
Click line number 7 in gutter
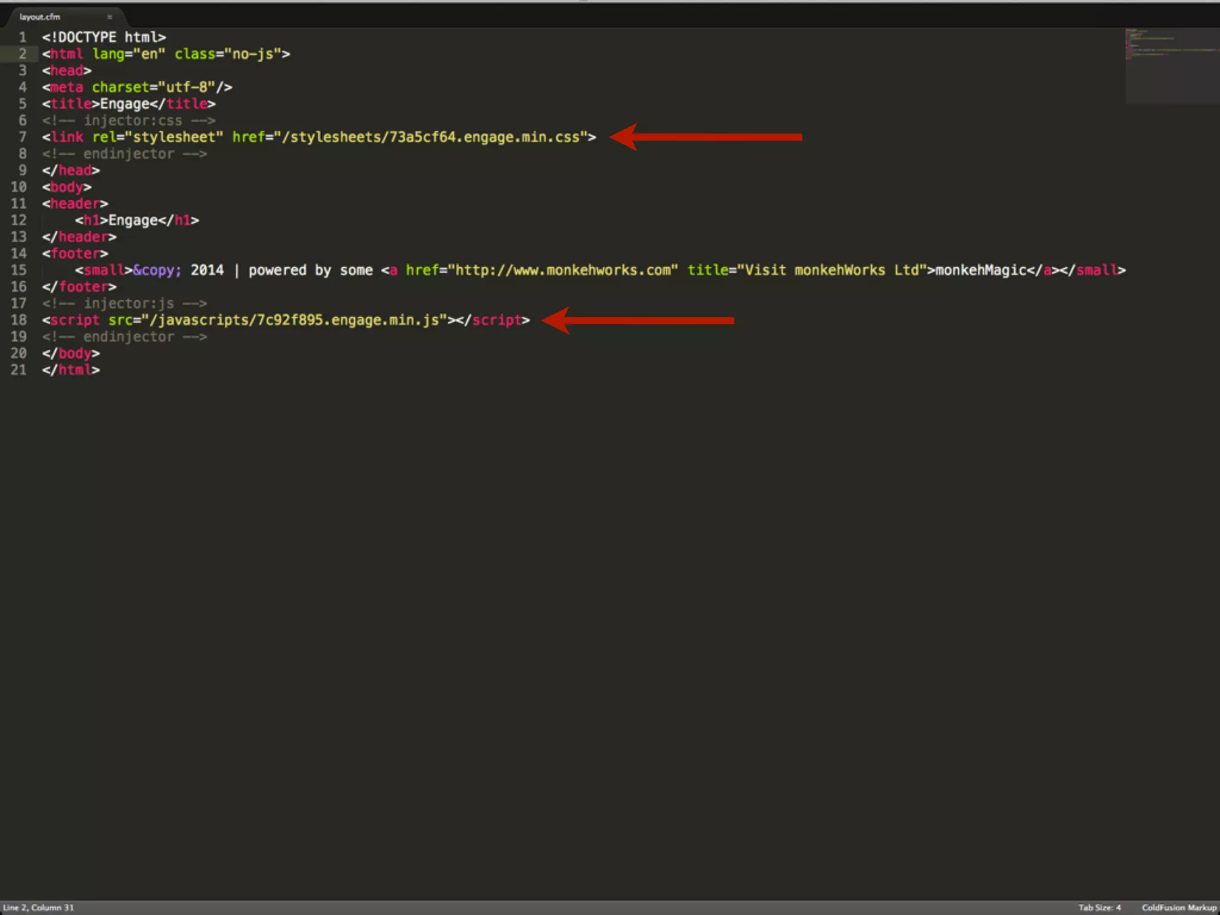coord(22,137)
